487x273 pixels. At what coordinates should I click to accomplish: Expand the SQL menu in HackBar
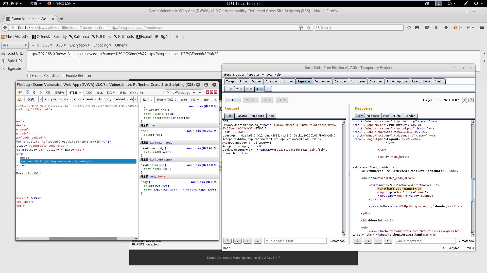[x=47, y=45]
